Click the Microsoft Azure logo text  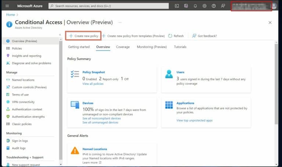(30, 6)
